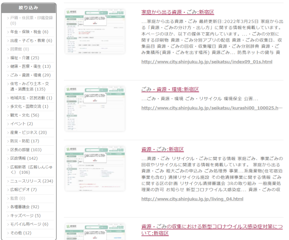Filter by 多文化・国際交流 (1)
Screen dimensions: 289x240
(x=29, y=107)
